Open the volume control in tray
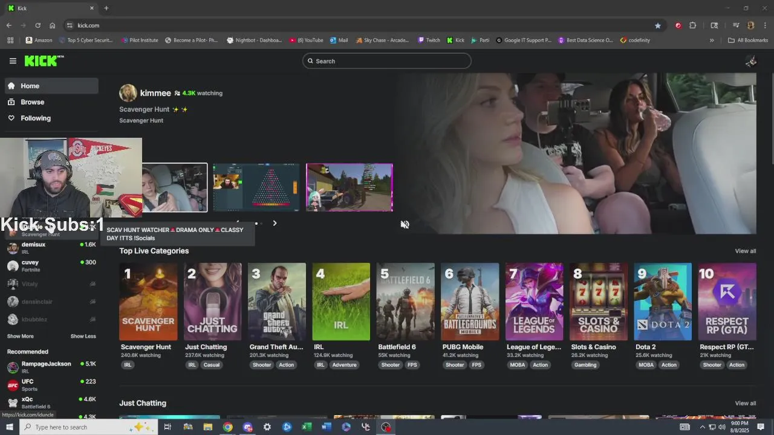The width and height of the screenshot is (774, 435). pos(721,427)
